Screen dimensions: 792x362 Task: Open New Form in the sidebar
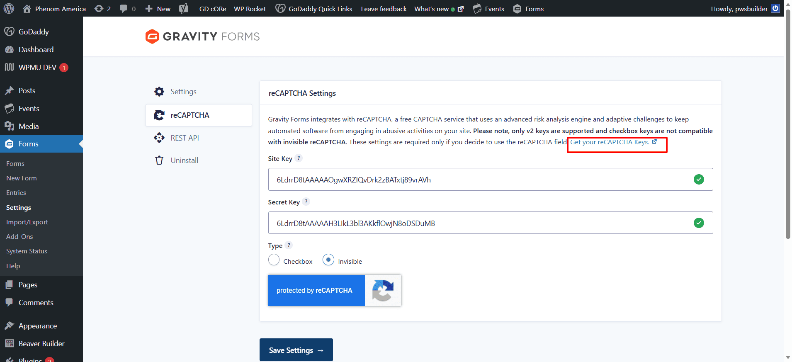click(22, 178)
